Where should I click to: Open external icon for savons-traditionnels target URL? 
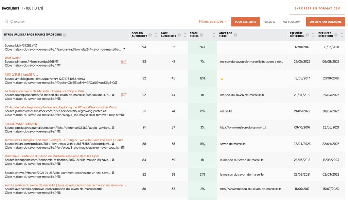[124, 49]
